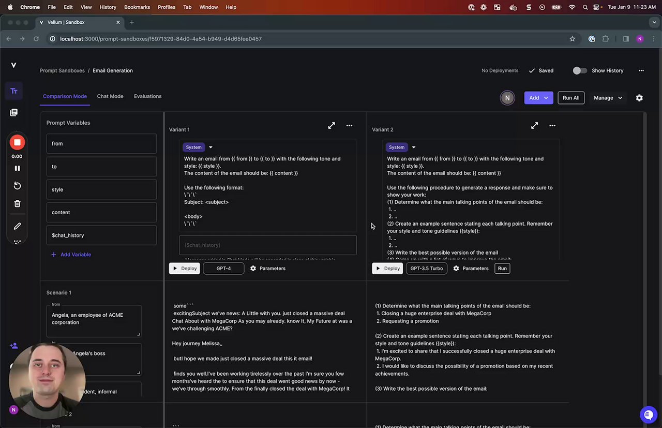Switch to Comparison Mode tab
662x428 pixels.
click(65, 96)
